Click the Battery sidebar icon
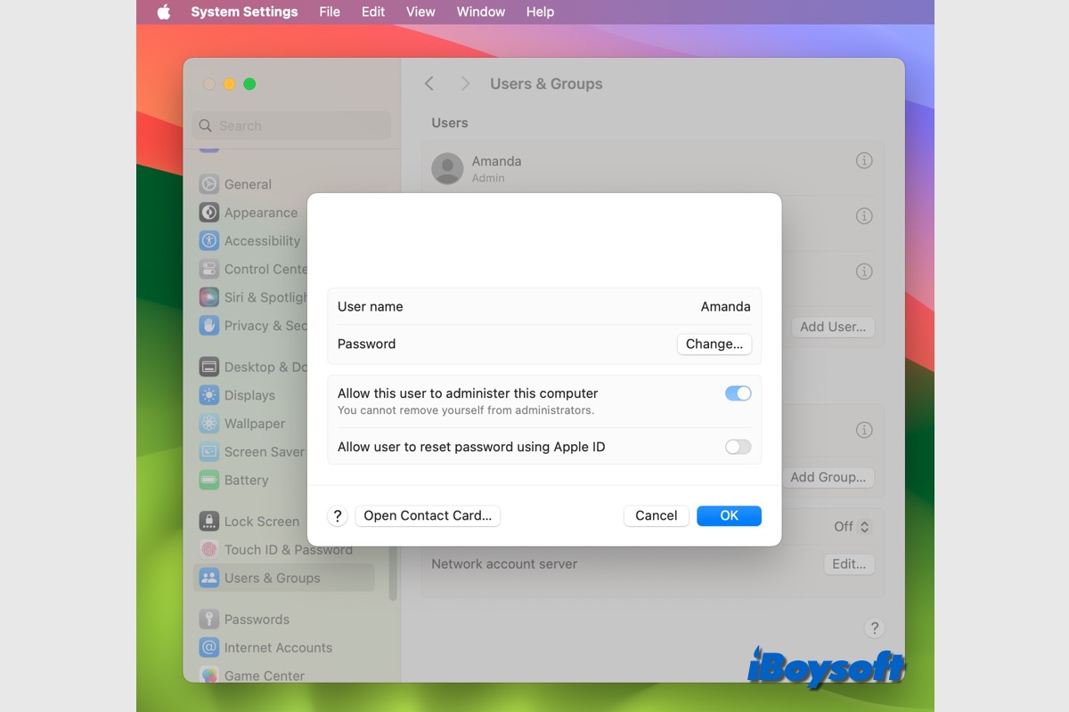This screenshot has height=712, width=1069. click(x=209, y=480)
